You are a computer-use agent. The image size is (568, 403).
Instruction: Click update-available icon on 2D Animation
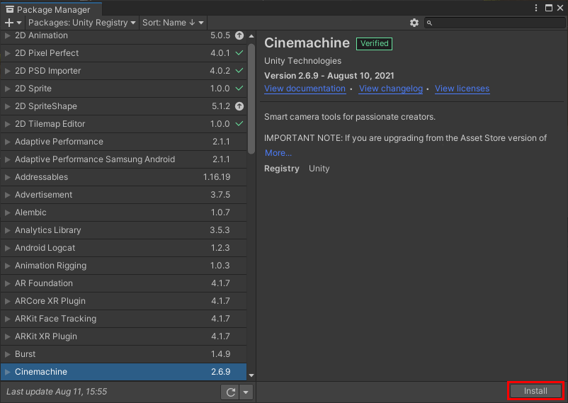point(239,35)
